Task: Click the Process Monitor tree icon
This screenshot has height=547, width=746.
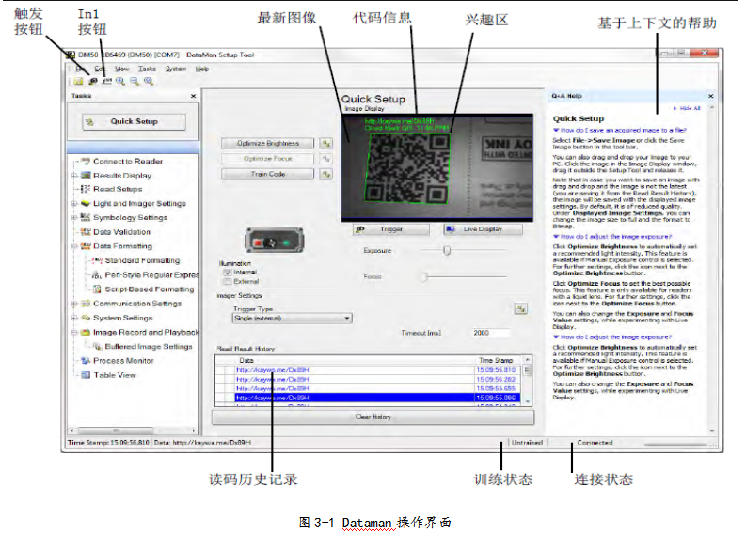Action: click(86, 361)
